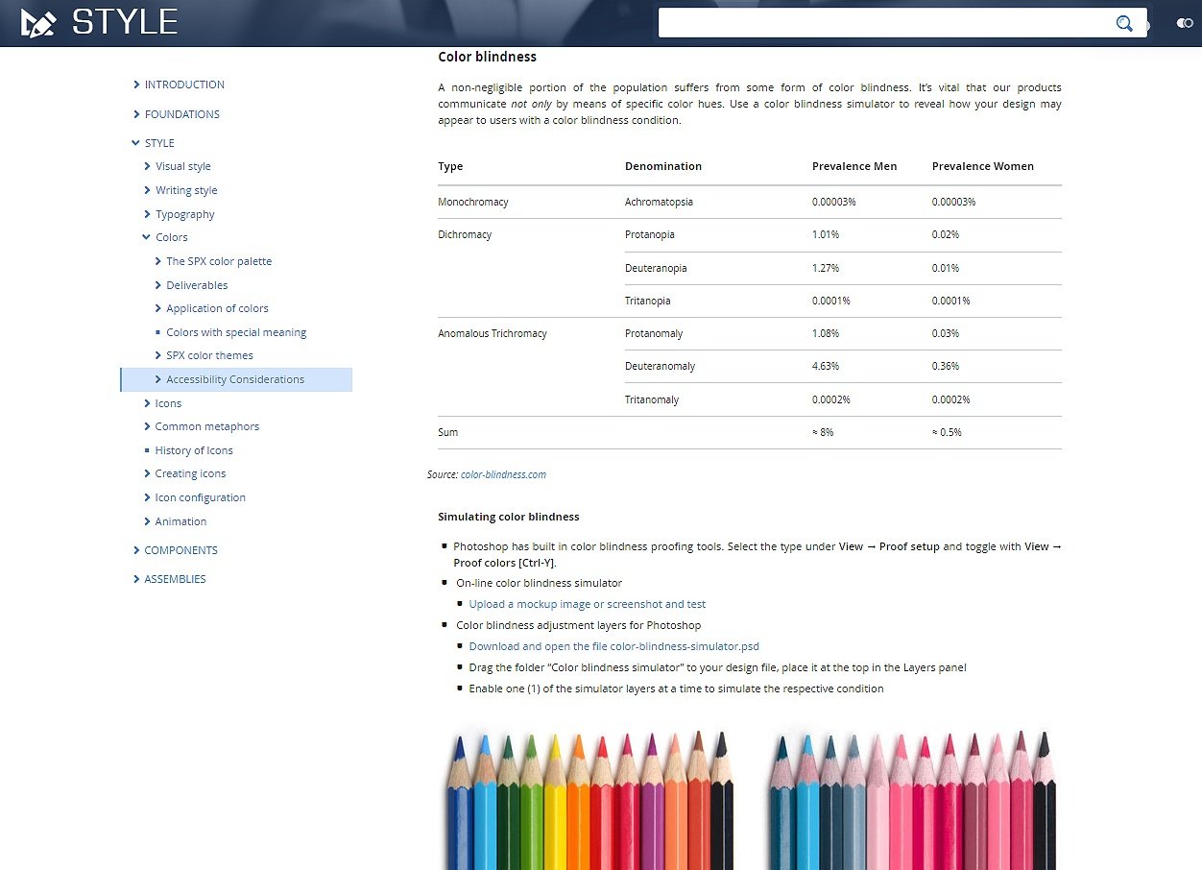Click the Dichromacy table cell
This screenshot has width=1202, height=870.
click(x=465, y=234)
